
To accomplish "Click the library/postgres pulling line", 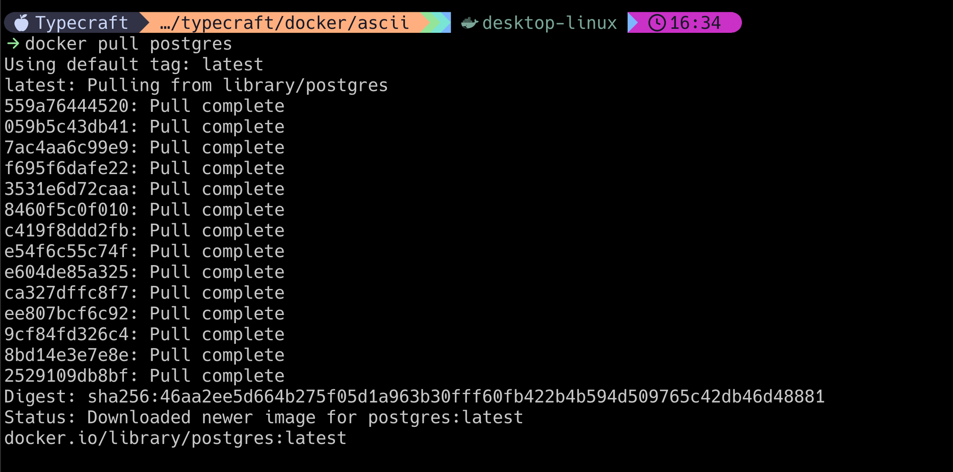I will [196, 85].
